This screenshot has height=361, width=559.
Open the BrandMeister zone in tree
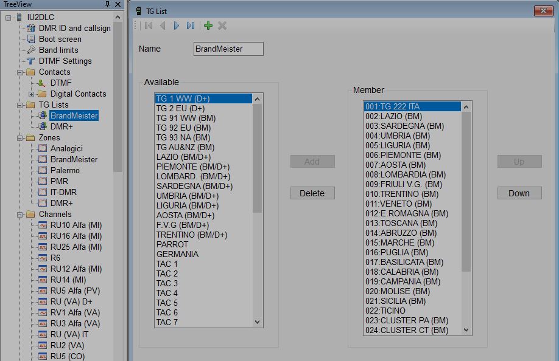(x=74, y=159)
